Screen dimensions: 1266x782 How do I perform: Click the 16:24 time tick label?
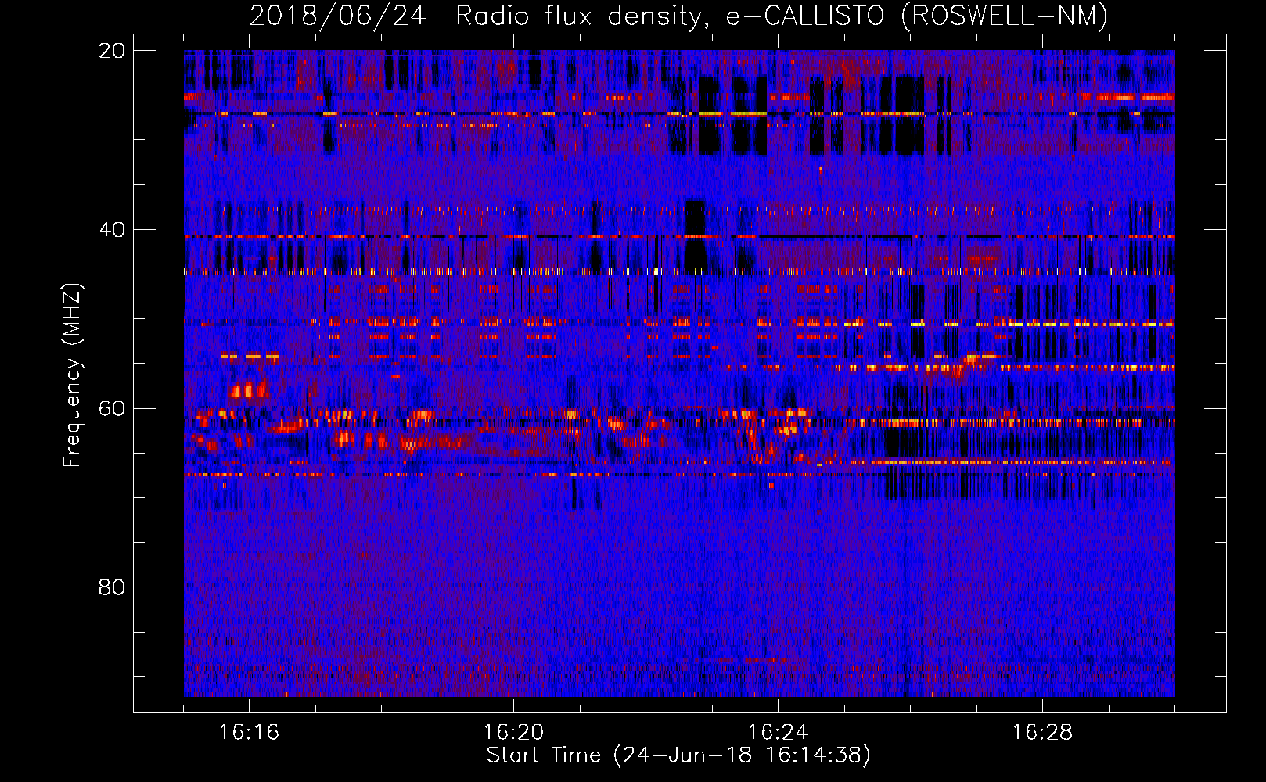[778, 733]
